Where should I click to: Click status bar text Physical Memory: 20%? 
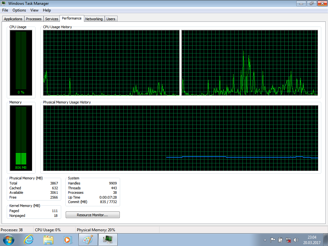pos(96,230)
